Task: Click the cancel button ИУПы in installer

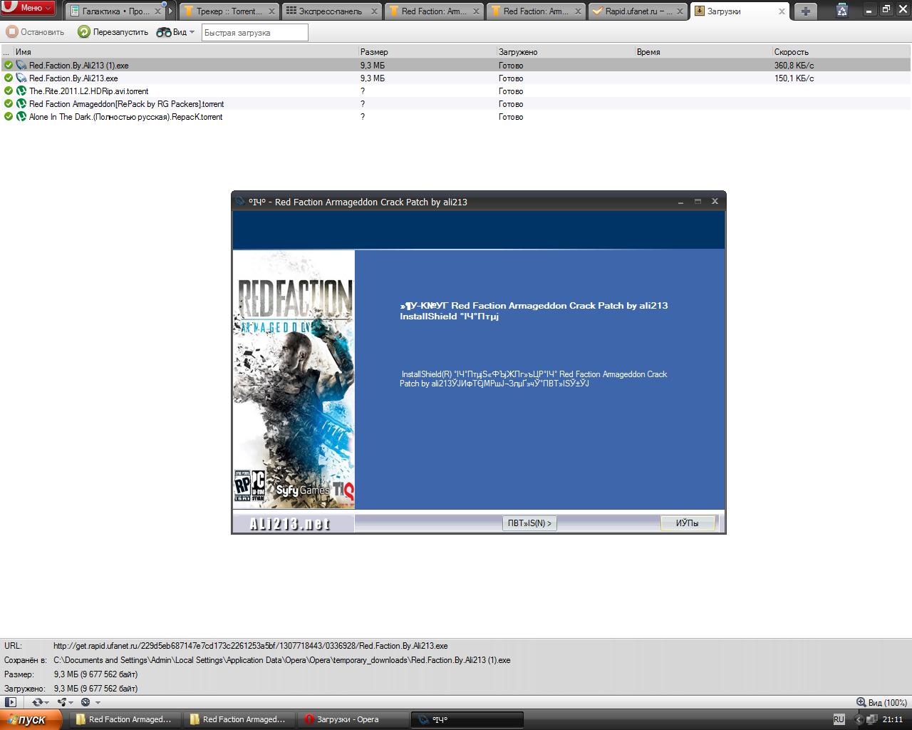Action: (x=687, y=523)
